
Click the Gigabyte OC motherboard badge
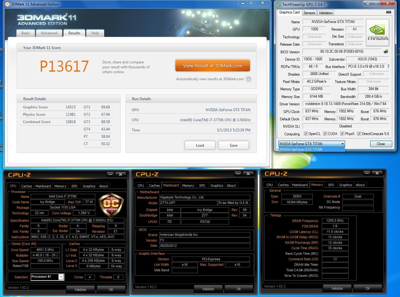[111, 205]
